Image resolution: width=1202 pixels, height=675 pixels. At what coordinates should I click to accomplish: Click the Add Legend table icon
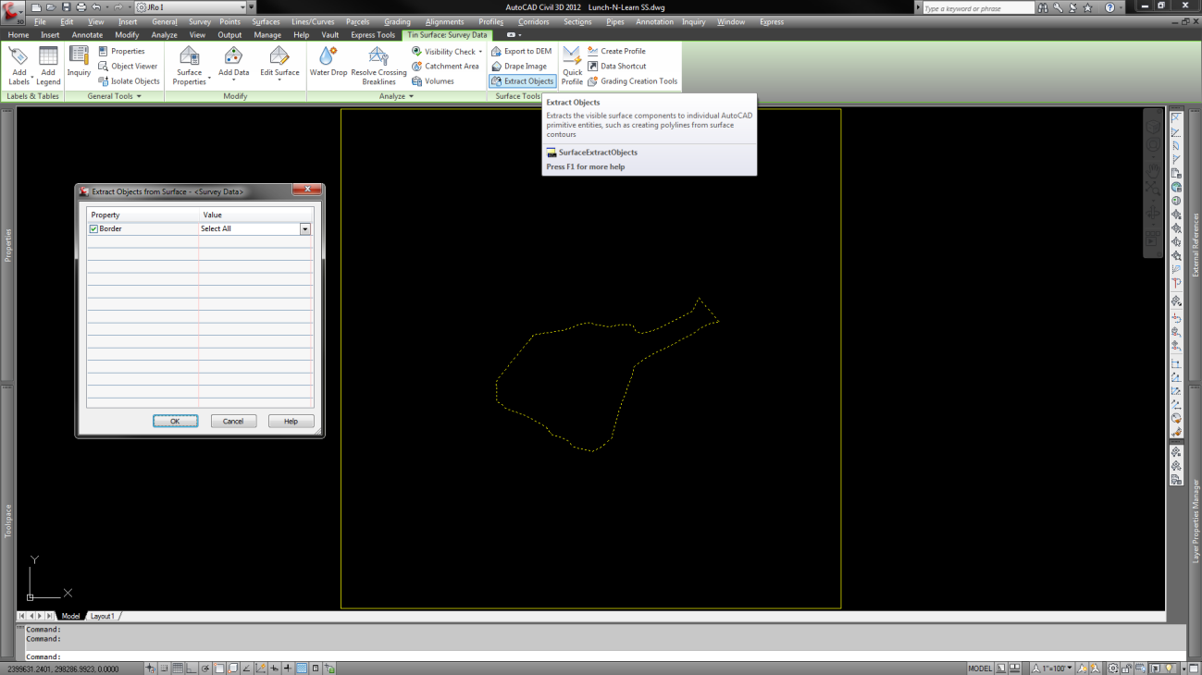(x=48, y=56)
